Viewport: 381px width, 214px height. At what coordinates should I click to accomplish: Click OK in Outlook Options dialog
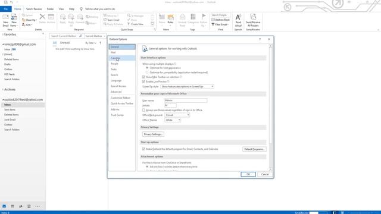click(248, 174)
